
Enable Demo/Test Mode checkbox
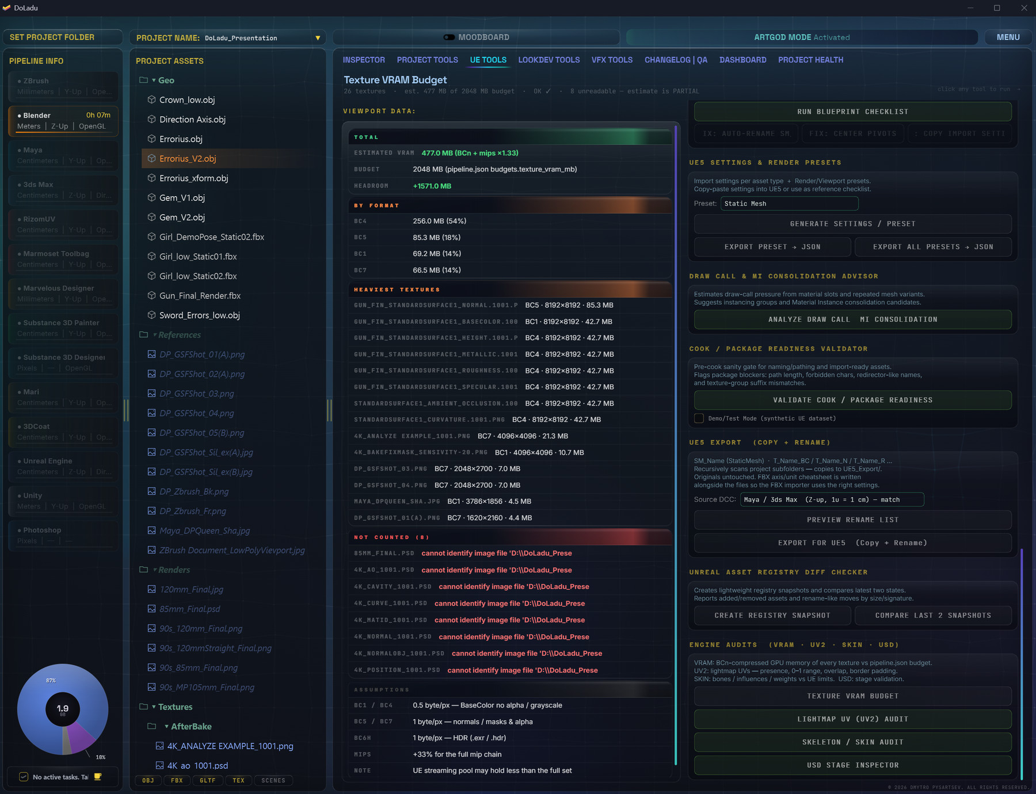point(699,418)
